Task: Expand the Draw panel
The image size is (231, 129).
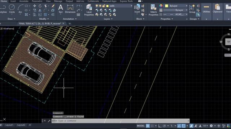Action: click(x=11, y=19)
